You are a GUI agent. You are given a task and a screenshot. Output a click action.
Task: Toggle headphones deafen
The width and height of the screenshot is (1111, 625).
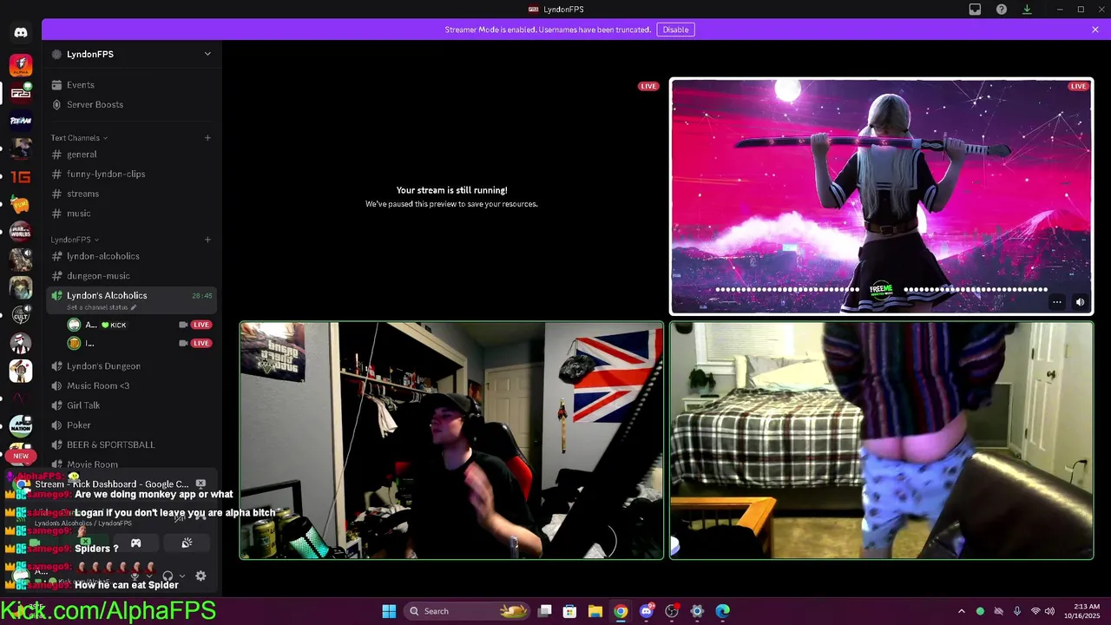[168, 576]
